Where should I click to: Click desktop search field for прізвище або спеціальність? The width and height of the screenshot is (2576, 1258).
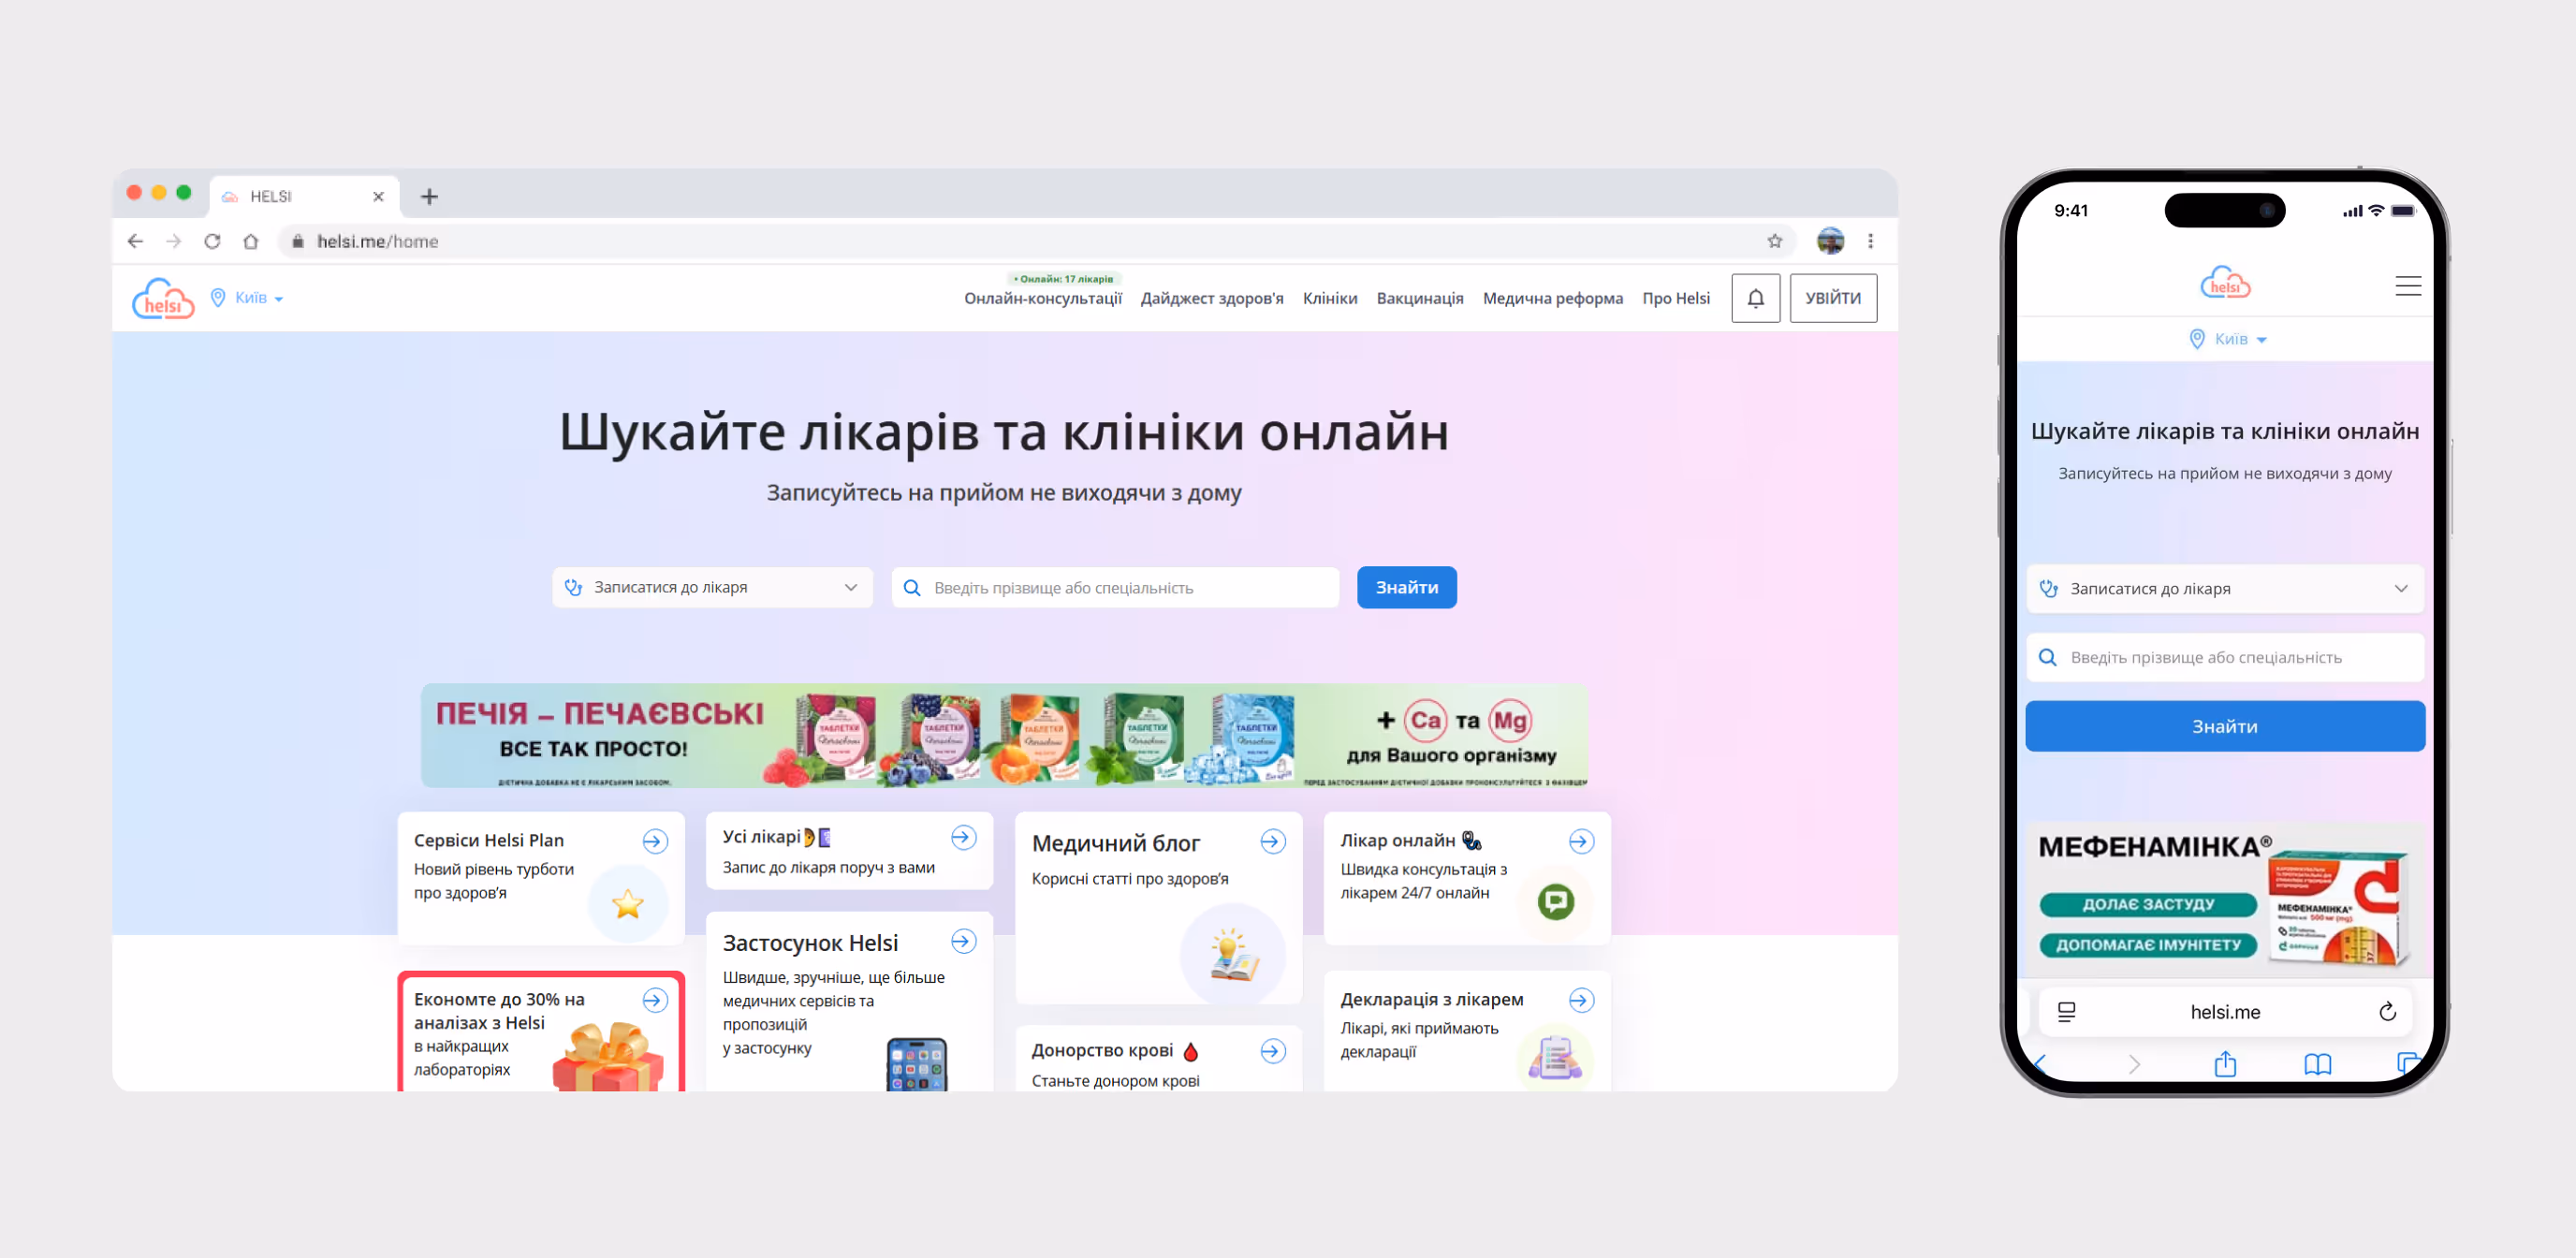click(1114, 587)
